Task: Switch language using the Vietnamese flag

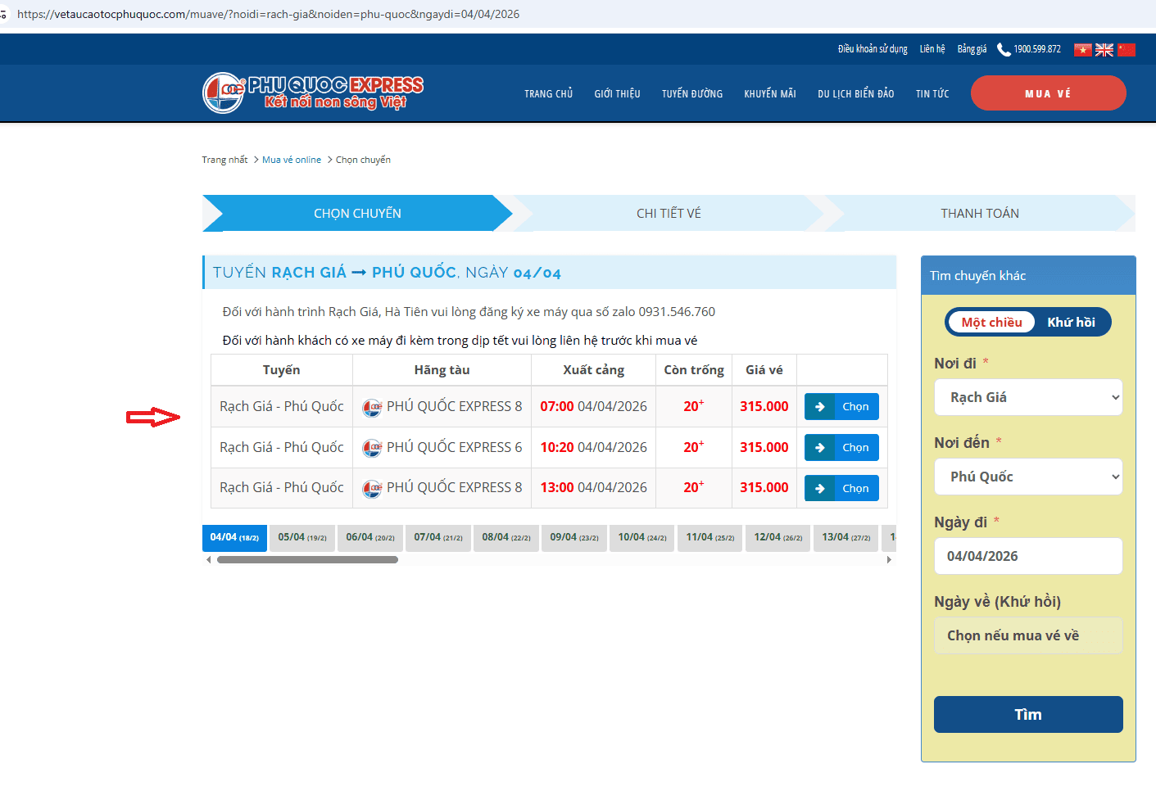Action: (1082, 50)
